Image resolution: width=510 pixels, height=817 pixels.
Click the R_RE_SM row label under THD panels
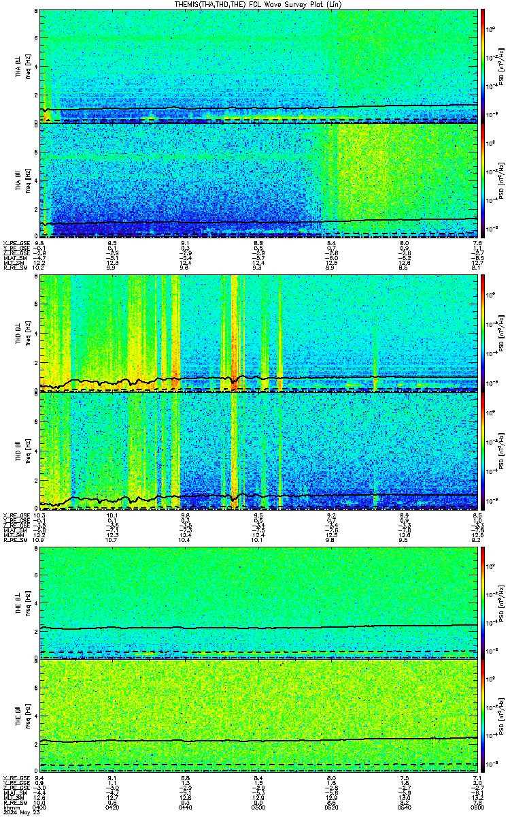tap(14, 541)
